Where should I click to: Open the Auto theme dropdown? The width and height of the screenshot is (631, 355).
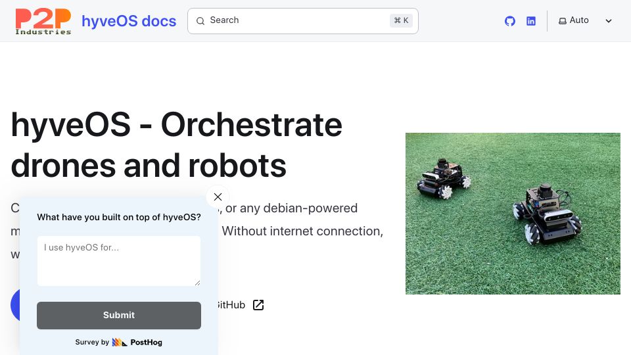coord(585,20)
